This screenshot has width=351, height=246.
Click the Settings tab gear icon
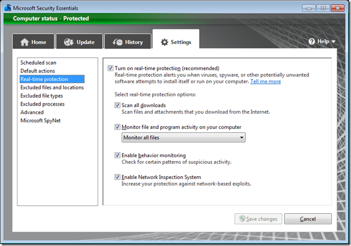click(x=165, y=42)
